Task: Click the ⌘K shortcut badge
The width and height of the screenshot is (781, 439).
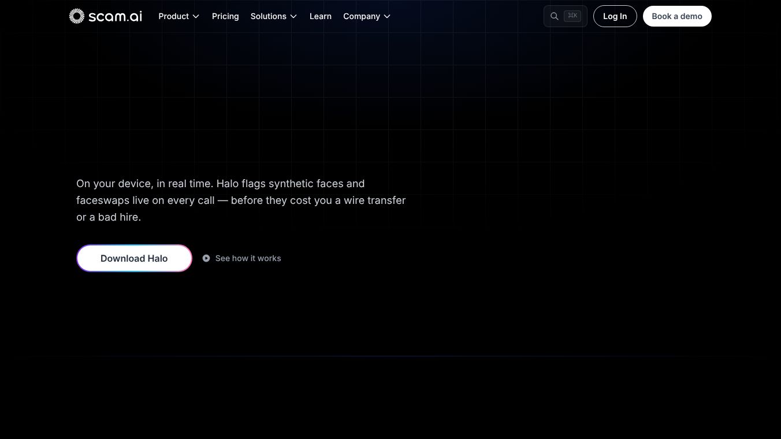Action: point(572,16)
